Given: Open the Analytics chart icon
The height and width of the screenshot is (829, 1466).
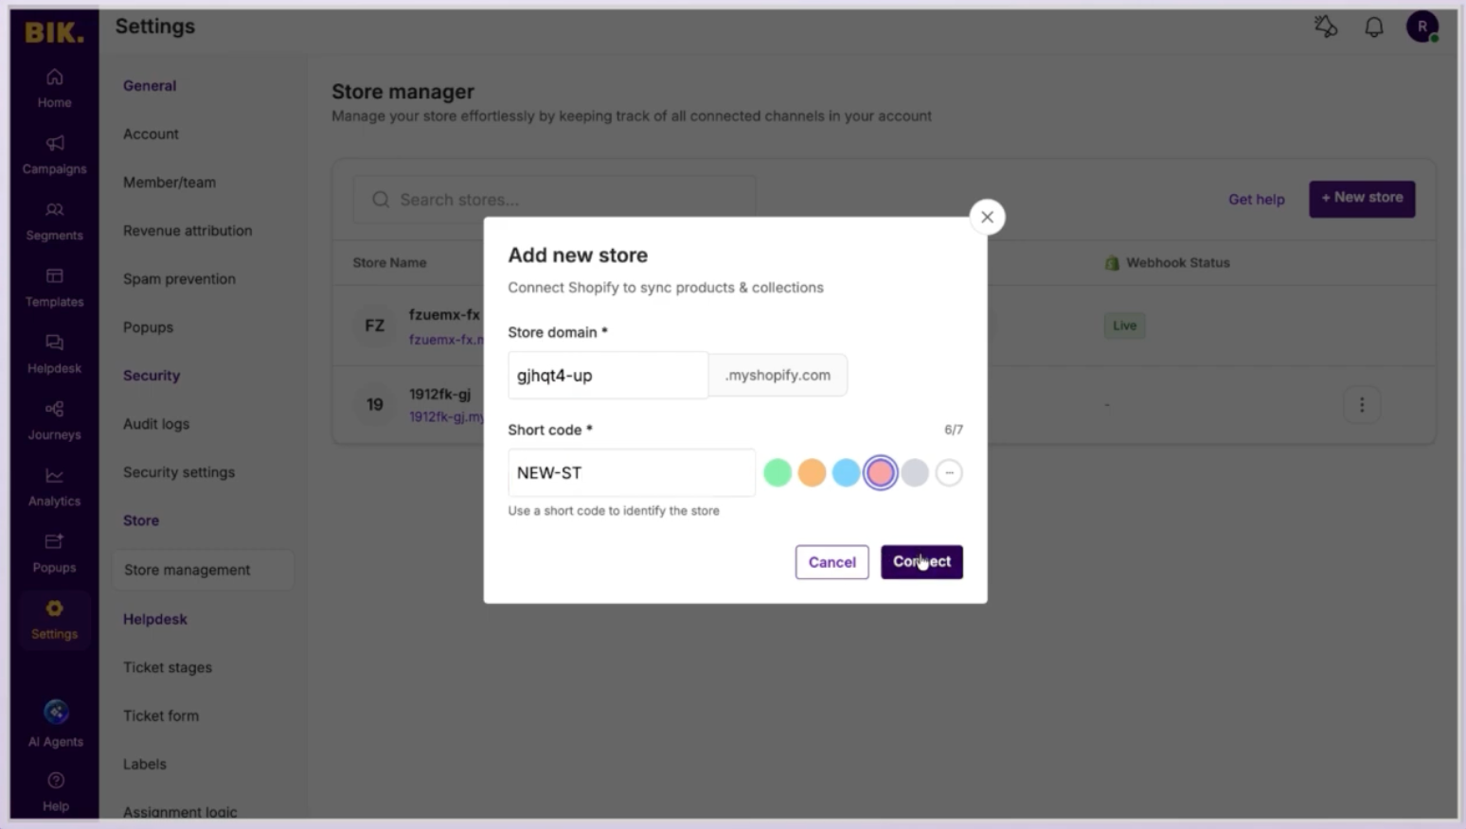Looking at the screenshot, I should click(x=54, y=475).
